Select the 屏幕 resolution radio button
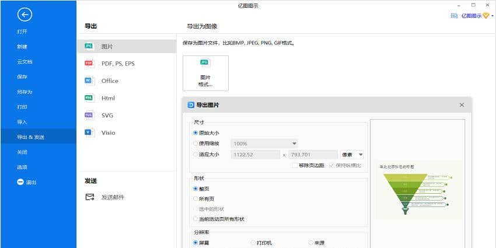 (195, 243)
